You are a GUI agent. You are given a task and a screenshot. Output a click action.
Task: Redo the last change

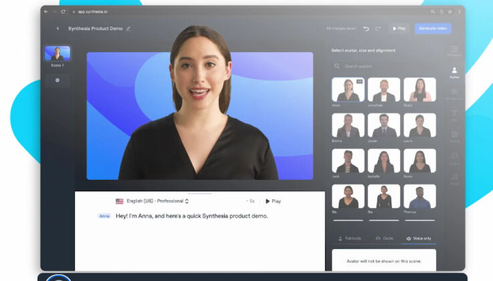378,29
